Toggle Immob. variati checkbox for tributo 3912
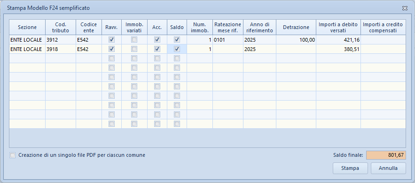This screenshot has height=183, width=415. pos(134,40)
